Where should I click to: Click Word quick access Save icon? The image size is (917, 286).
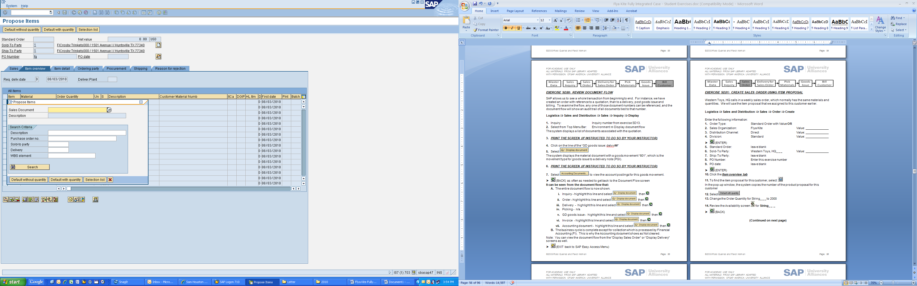pos(475,4)
